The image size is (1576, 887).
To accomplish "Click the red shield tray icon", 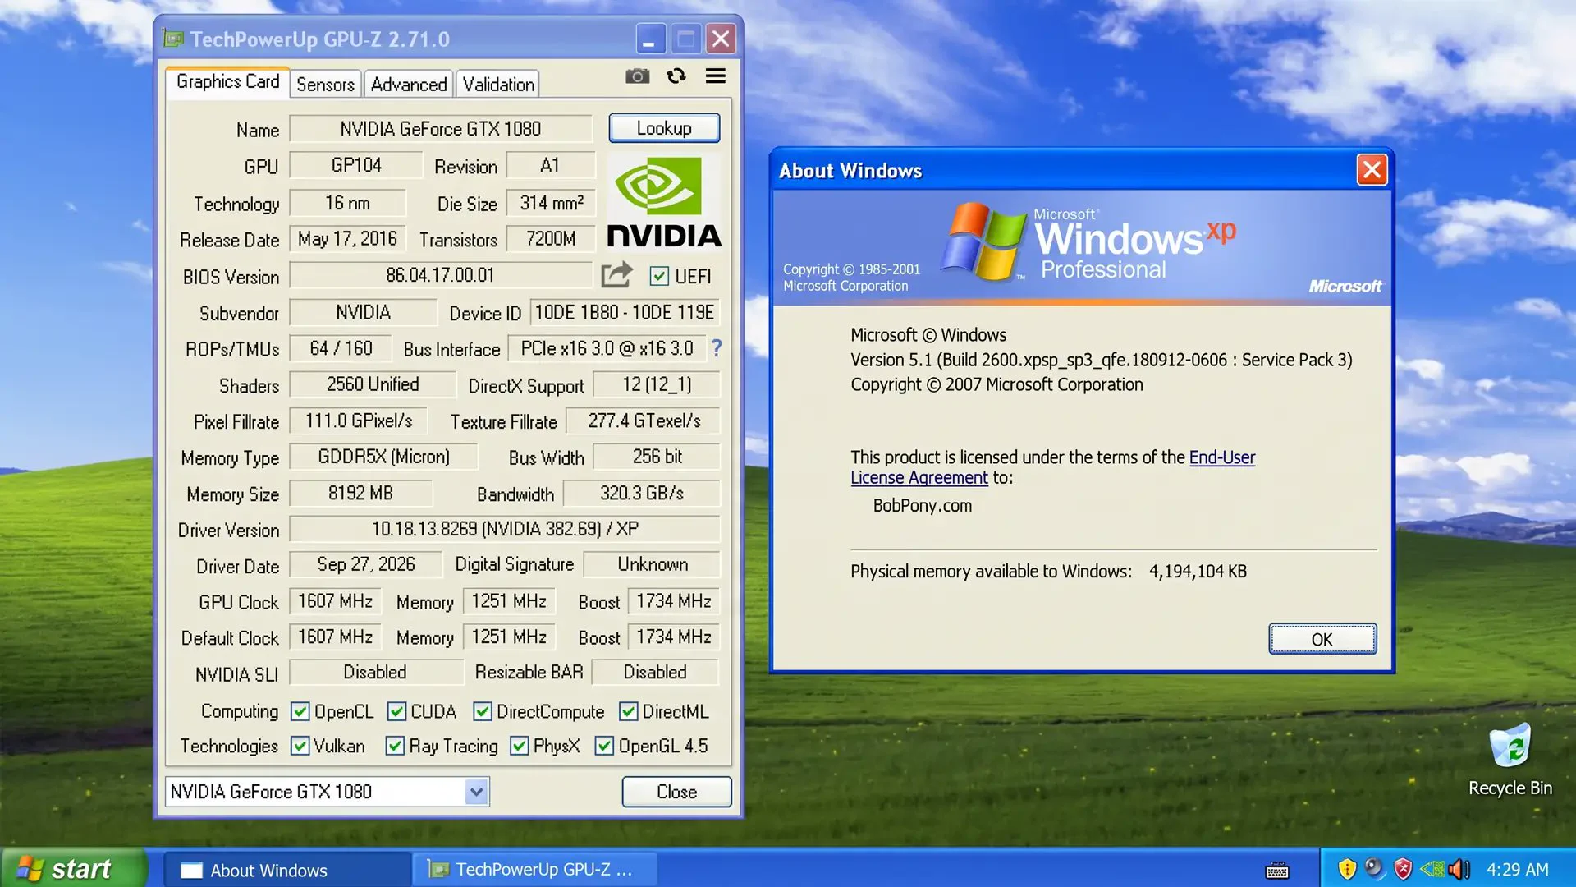I will [x=1403, y=869].
